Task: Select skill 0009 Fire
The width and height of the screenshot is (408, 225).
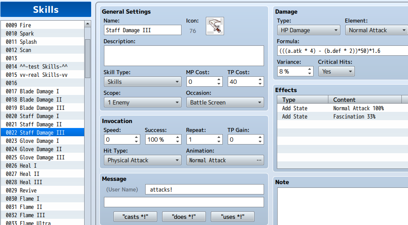Action: coord(42,25)
